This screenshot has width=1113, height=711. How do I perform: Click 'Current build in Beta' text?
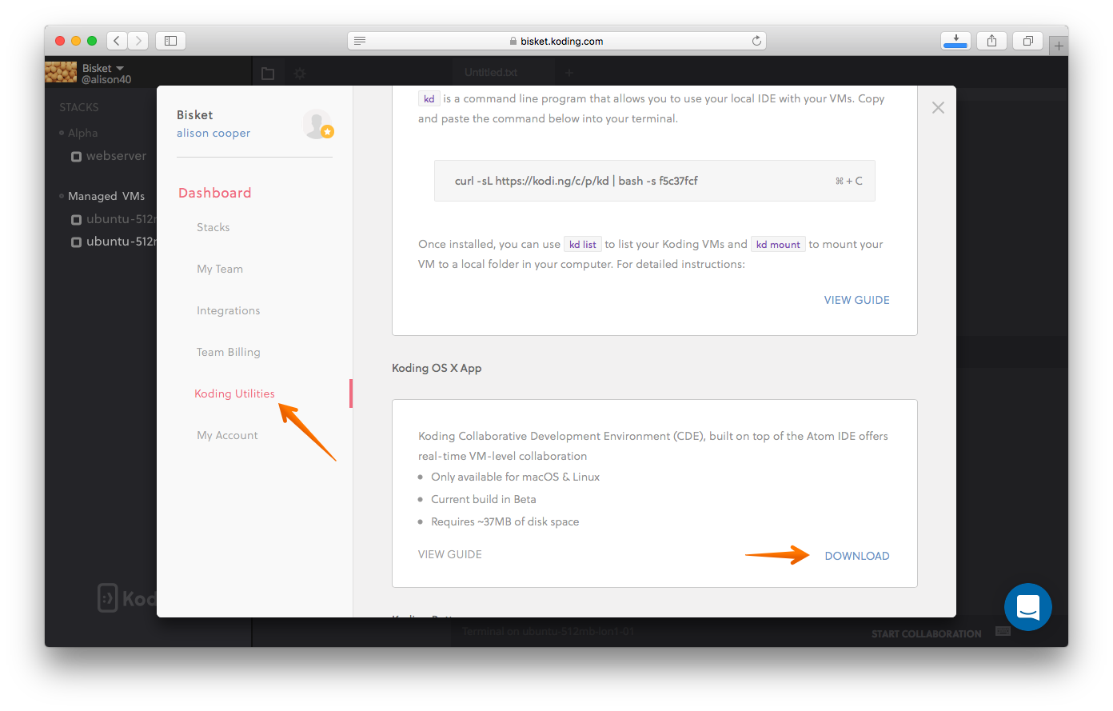[x=484, y=499]
